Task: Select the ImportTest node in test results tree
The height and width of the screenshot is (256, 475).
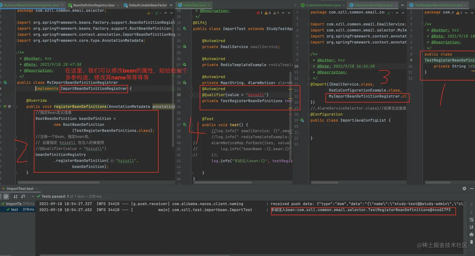Action: tap(18, 204)
